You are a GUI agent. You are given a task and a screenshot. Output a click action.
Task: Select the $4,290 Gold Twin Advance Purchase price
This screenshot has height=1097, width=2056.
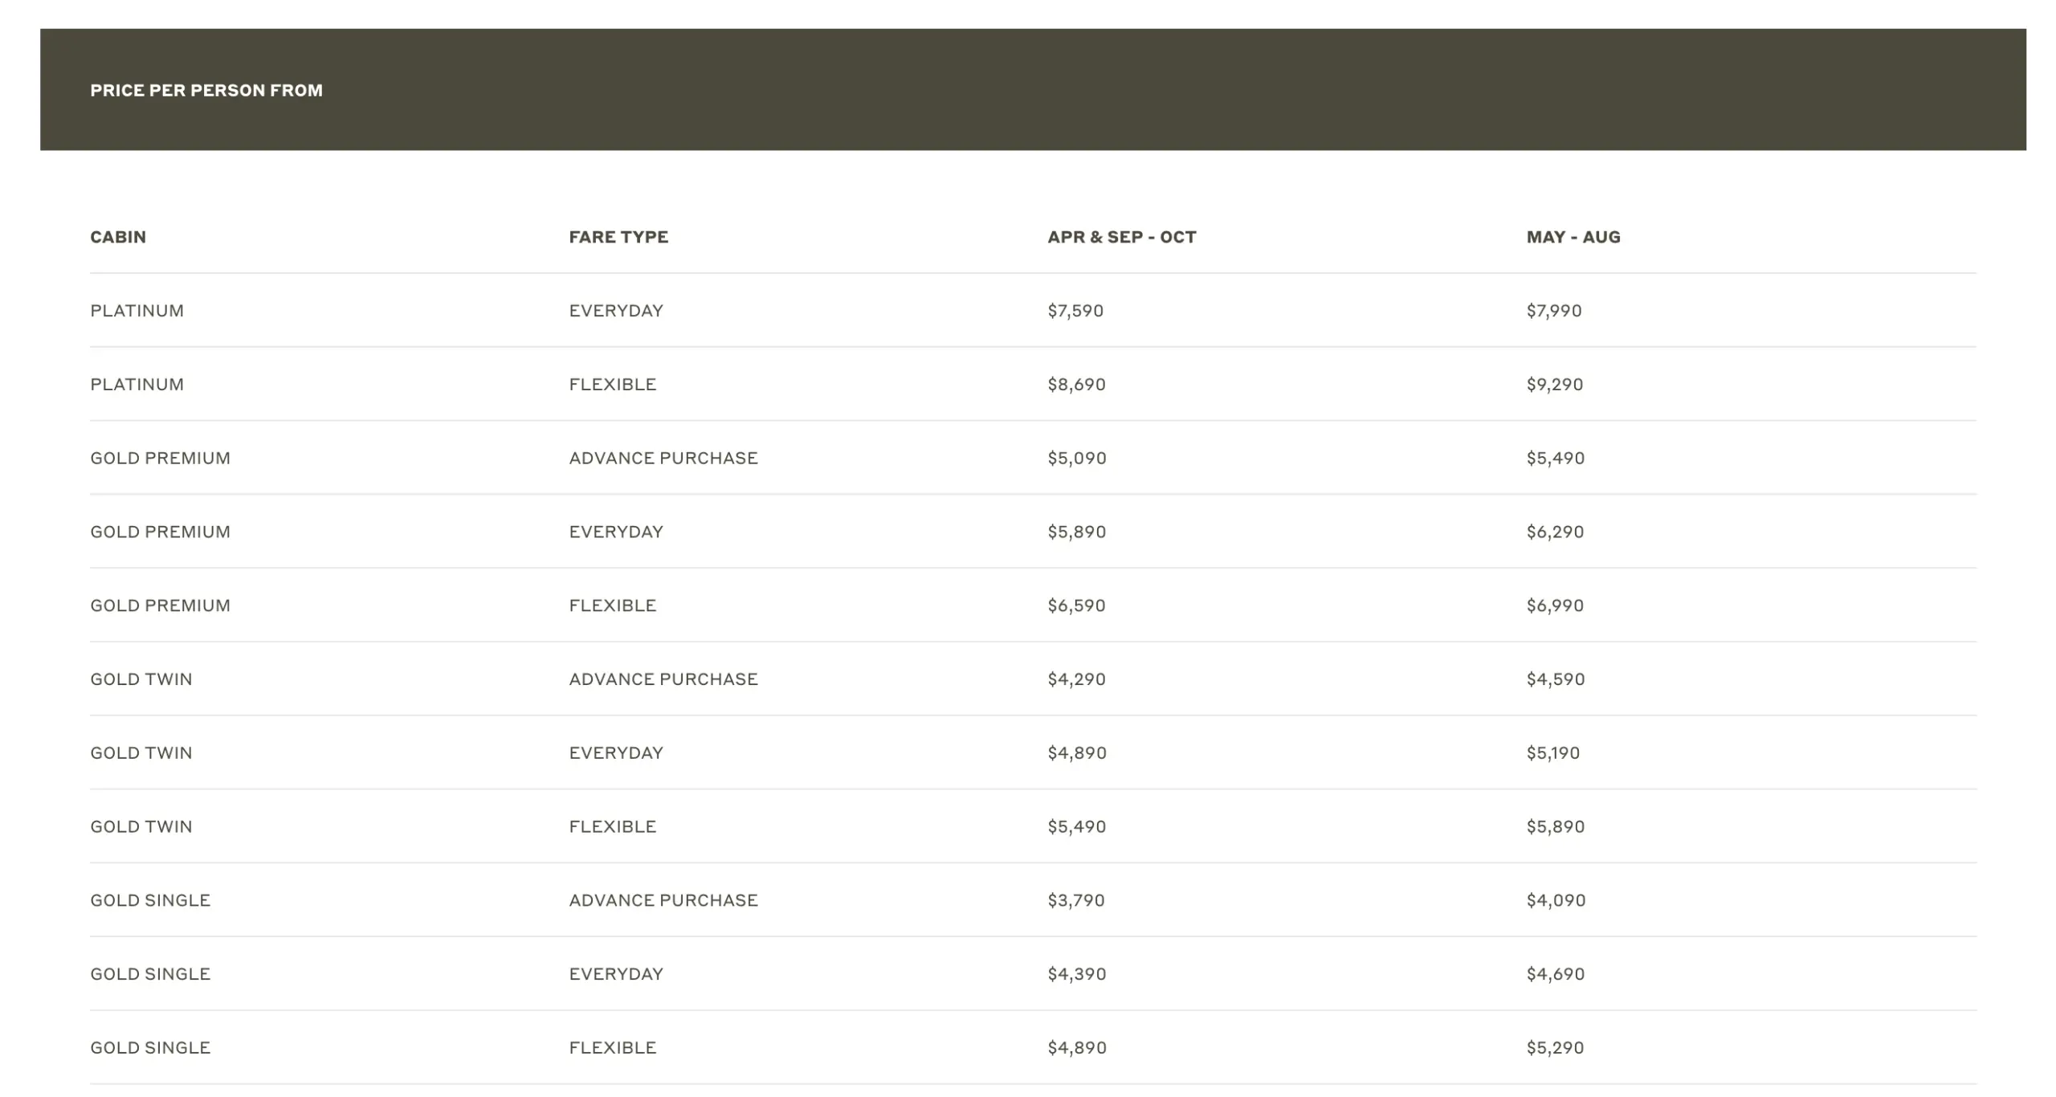[1076, 679]
